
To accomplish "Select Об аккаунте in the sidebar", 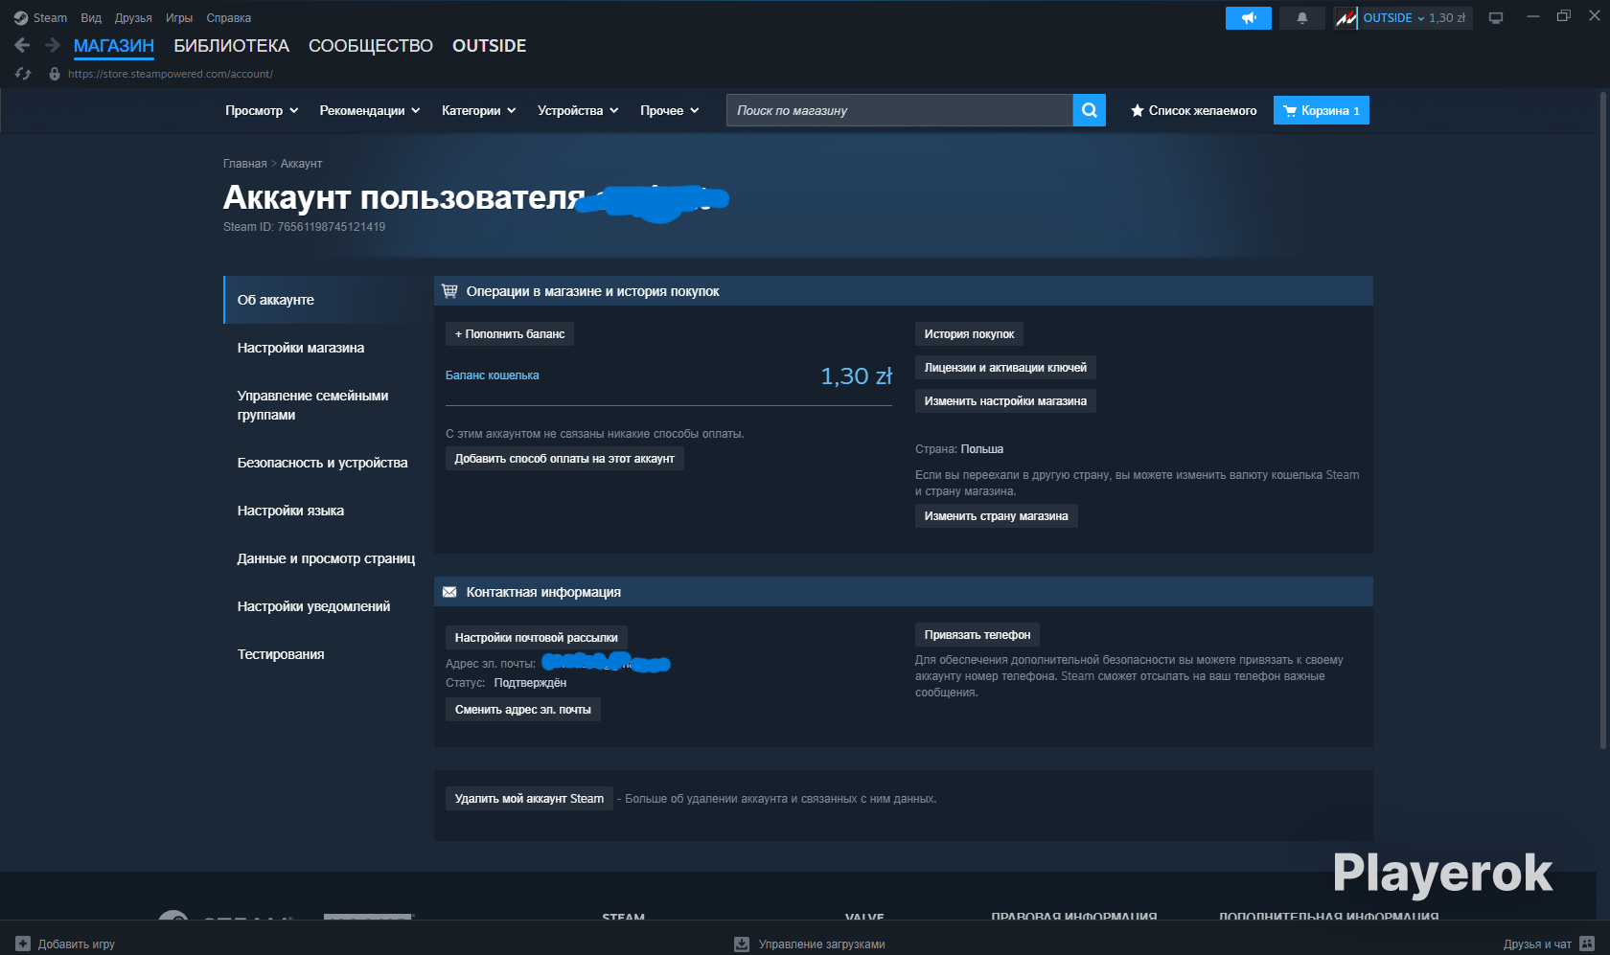I will (320, 300).
